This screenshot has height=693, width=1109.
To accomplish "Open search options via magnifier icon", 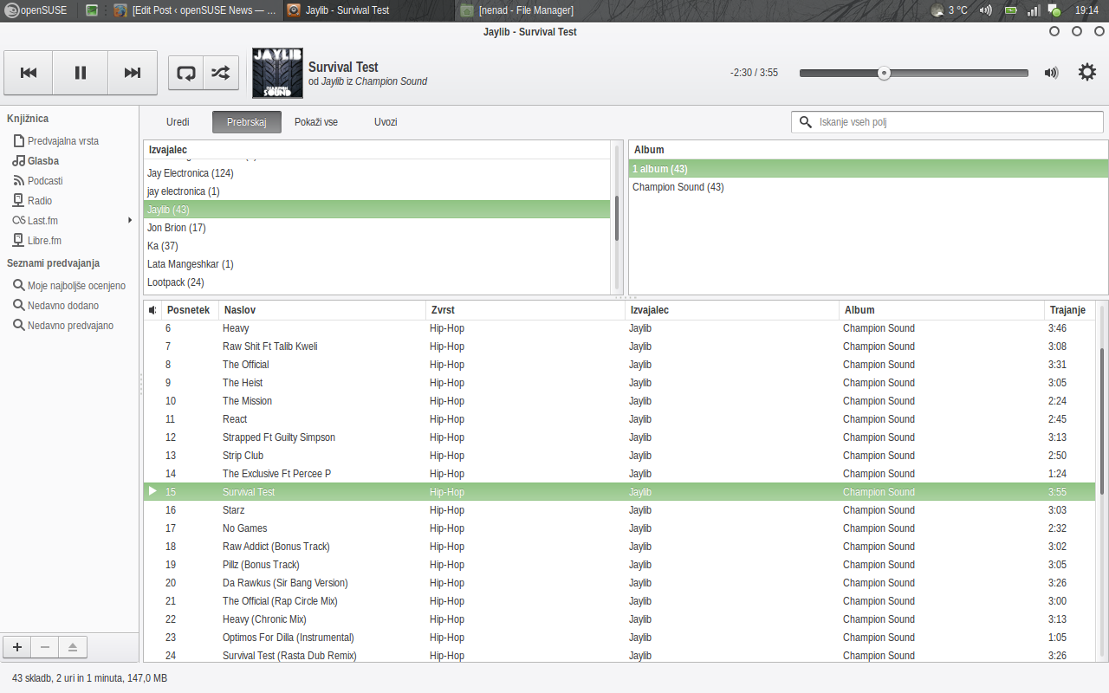I will 806,122.
